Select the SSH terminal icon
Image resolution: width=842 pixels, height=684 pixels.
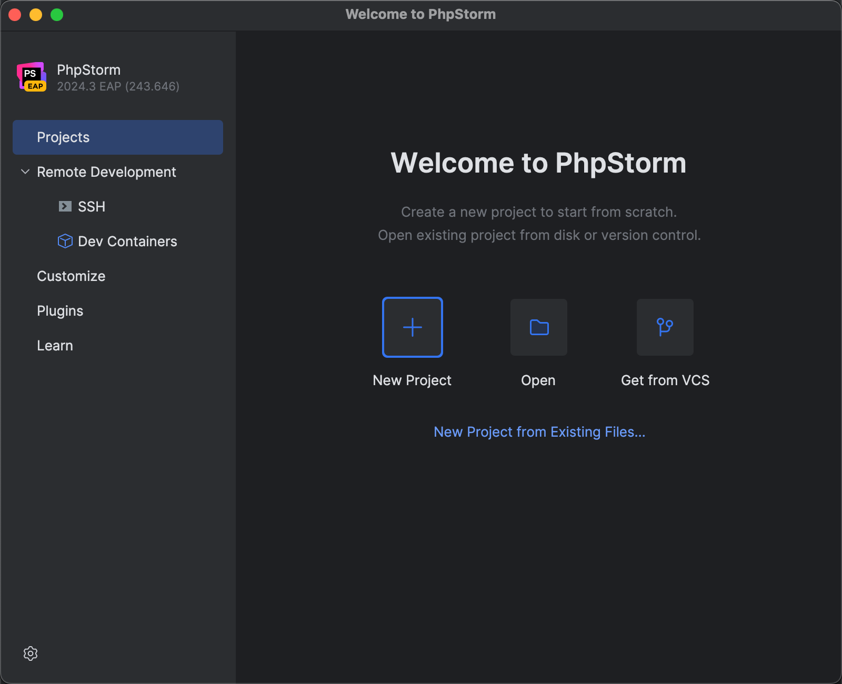[x=64, y=206]
